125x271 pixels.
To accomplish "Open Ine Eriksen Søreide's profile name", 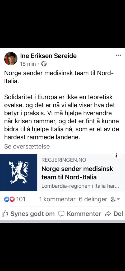I will coord(48,56).
